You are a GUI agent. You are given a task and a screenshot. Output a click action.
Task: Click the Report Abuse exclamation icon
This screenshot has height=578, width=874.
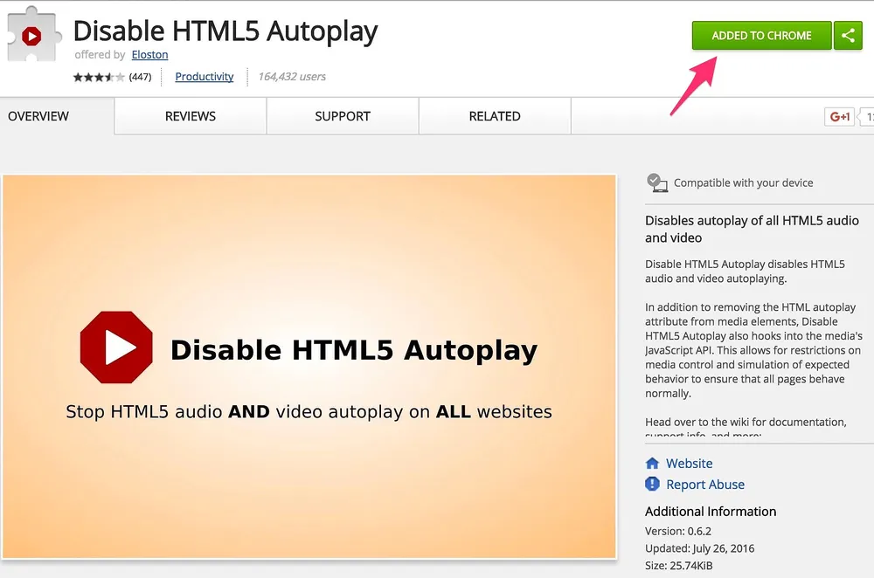(652, 484)
